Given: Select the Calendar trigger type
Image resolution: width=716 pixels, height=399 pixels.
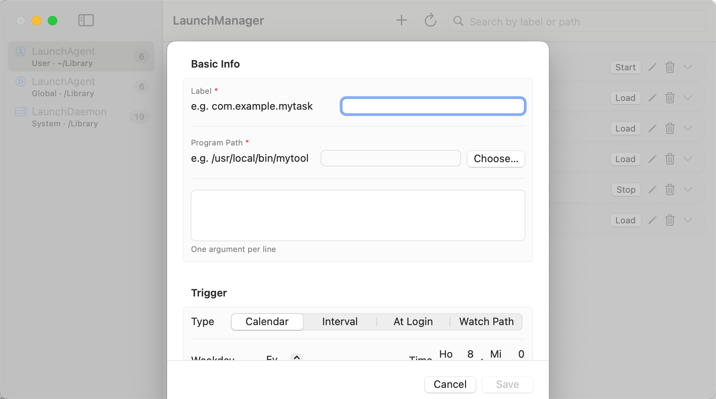Looking at the screenshot, I should point(267,322).
